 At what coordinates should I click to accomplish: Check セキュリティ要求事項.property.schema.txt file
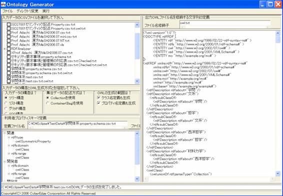[x=8, y=57]
